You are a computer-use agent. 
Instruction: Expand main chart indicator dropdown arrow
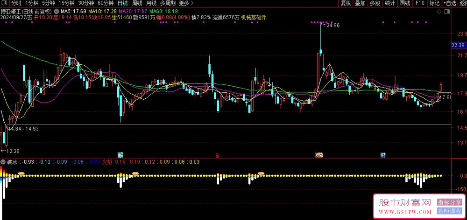(x=57, y=11)
